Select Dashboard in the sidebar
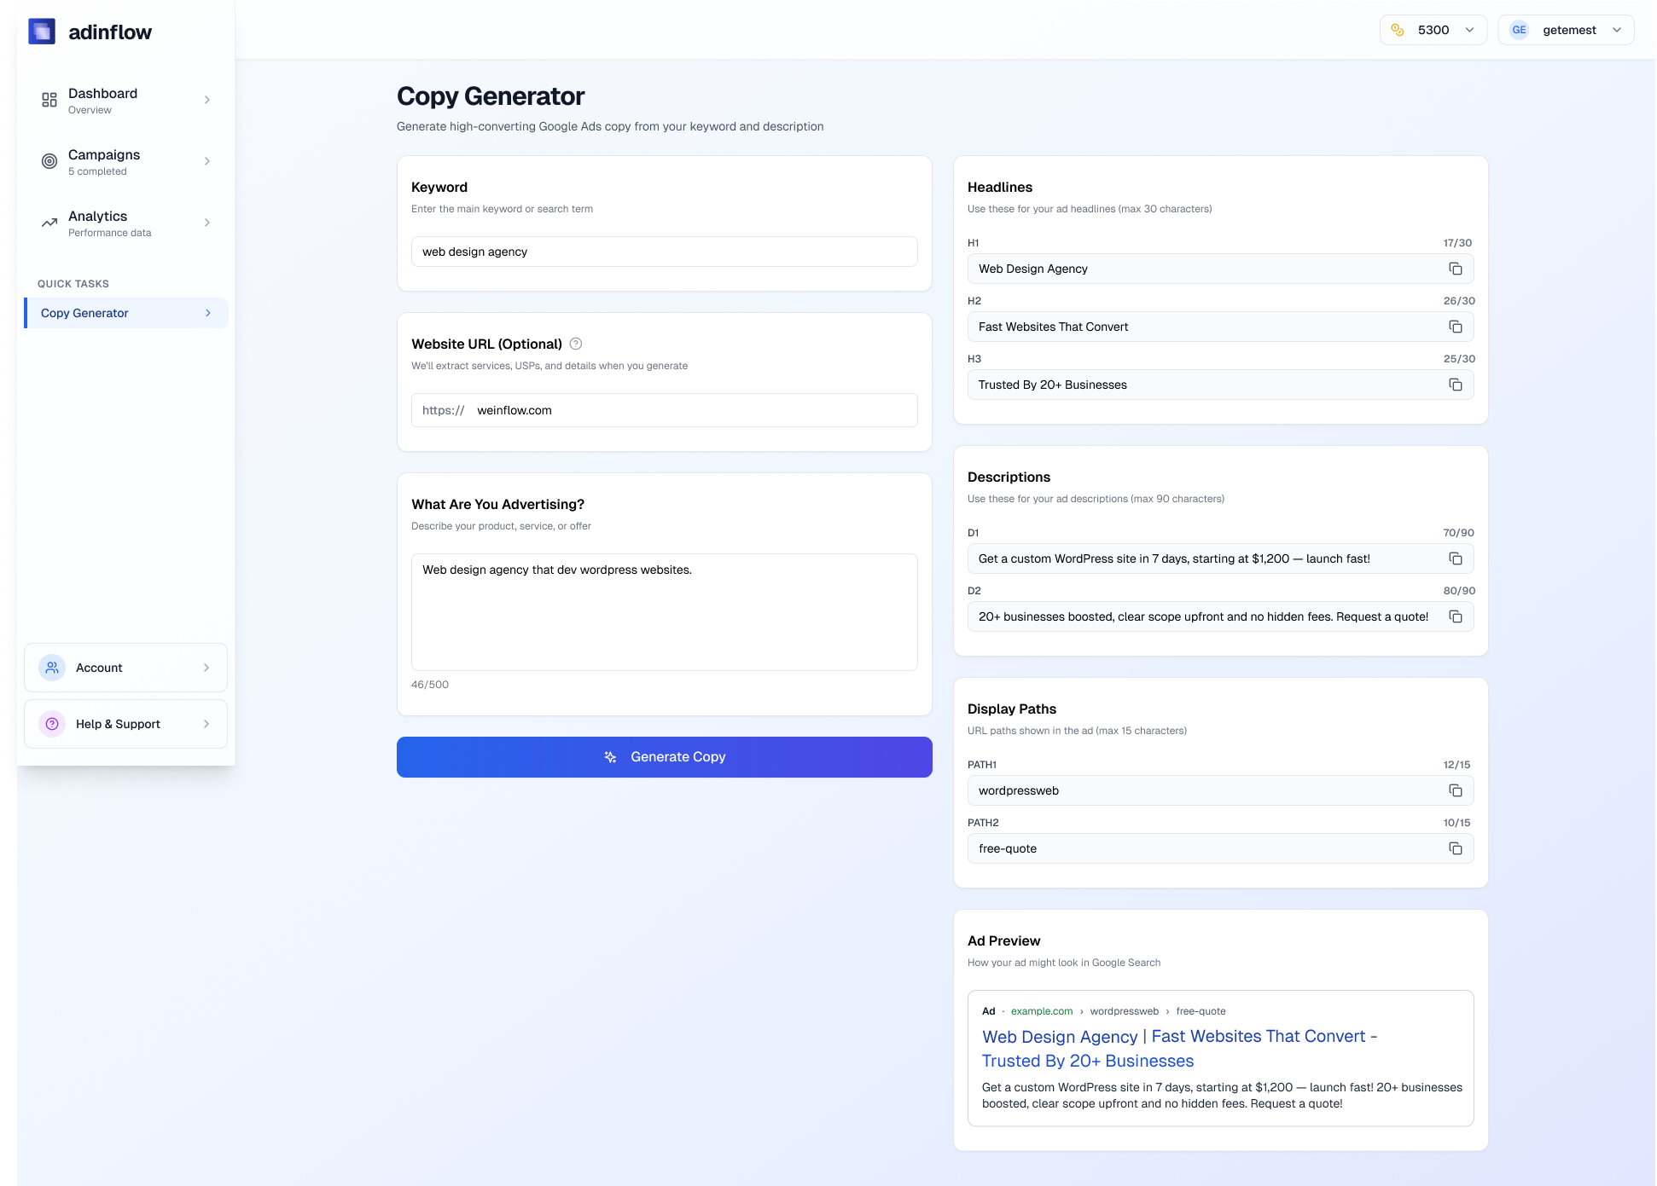Screen dimensions: 1657x1186 [x=125, y=100]
